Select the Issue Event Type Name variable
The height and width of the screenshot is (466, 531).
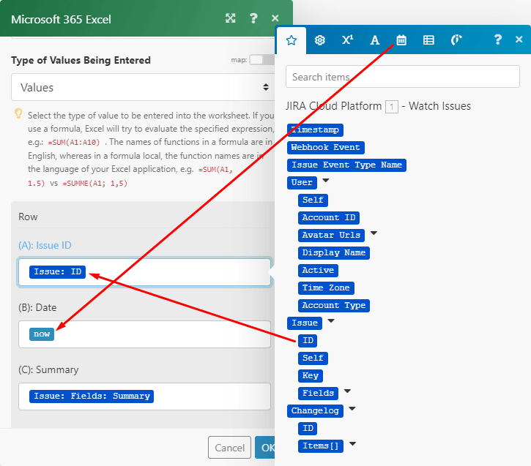point(346,165)
